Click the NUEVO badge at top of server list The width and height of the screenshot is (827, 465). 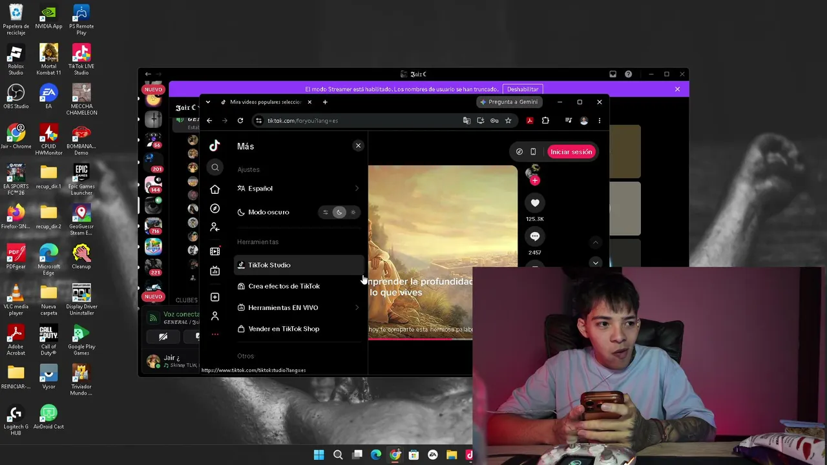click(154, 90)
